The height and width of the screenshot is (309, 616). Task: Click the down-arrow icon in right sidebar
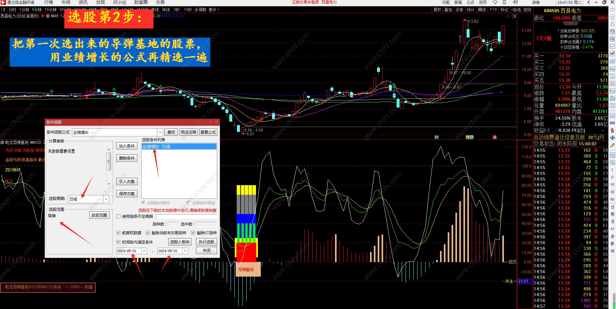(612, 24)
